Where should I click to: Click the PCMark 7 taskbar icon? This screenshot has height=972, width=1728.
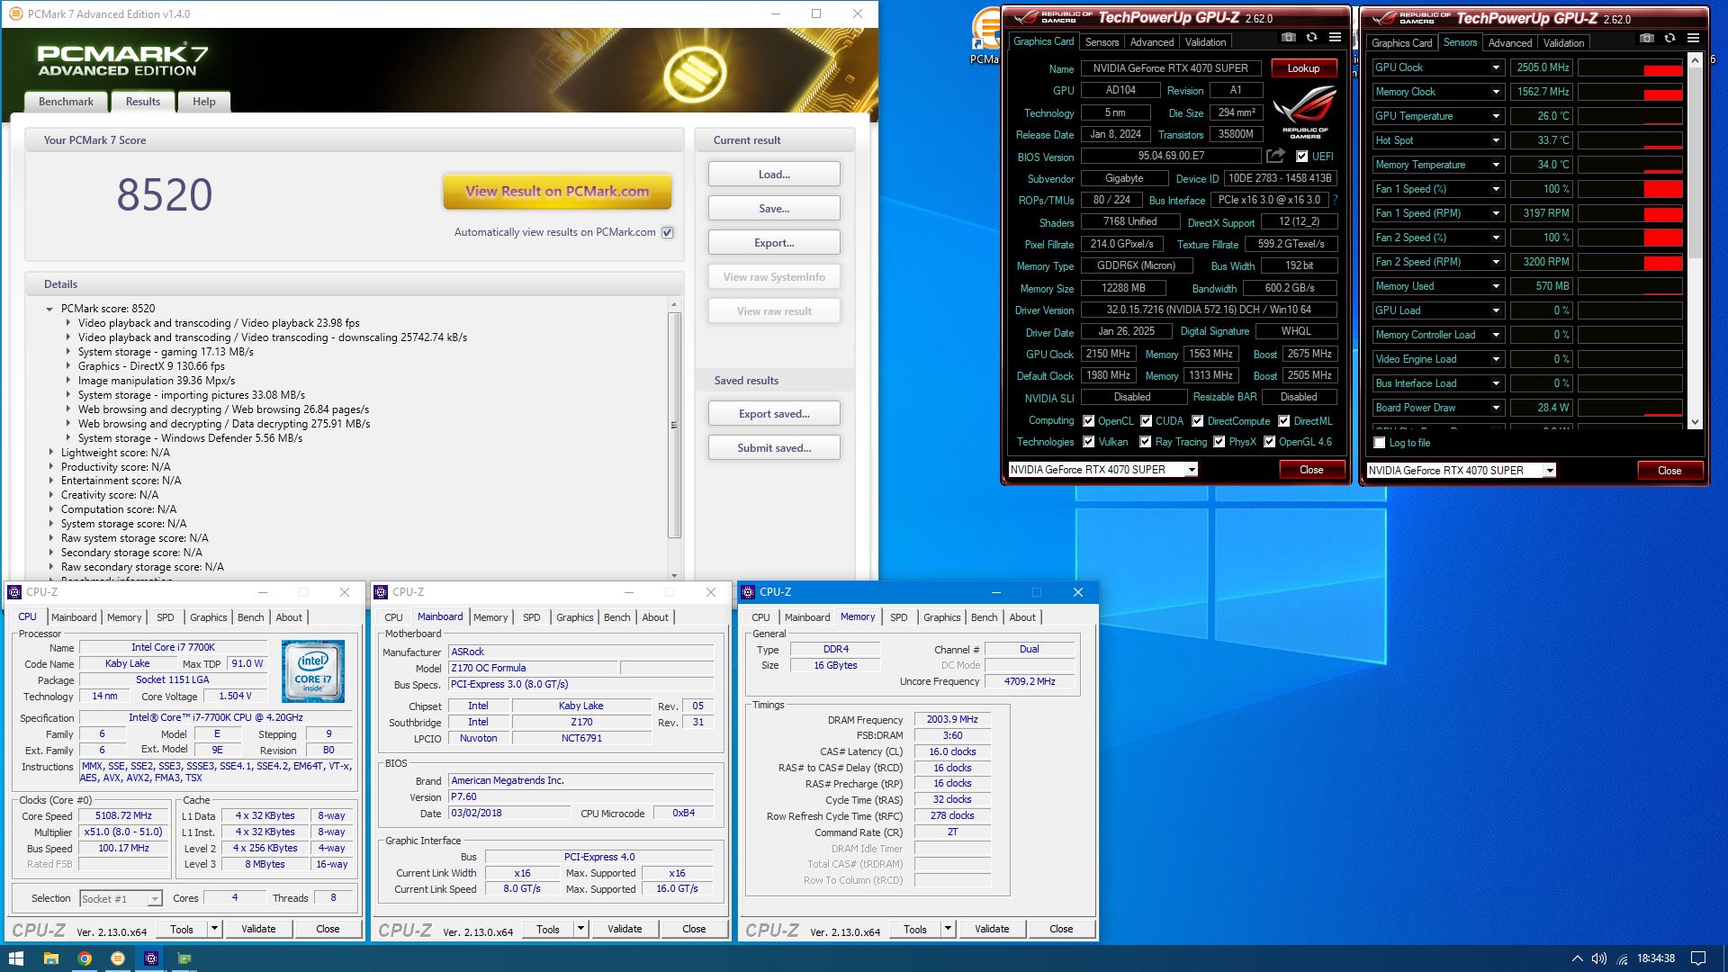(118, 958)
